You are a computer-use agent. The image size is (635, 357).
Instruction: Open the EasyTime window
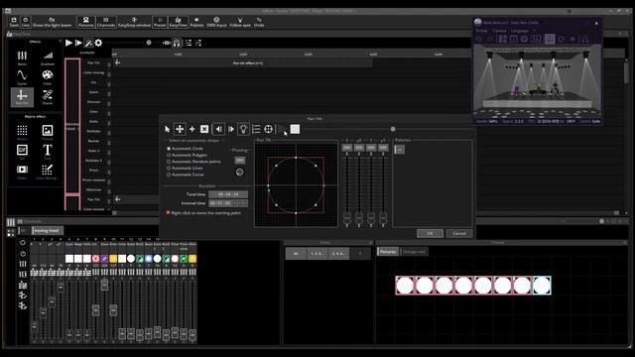(178, 22)
